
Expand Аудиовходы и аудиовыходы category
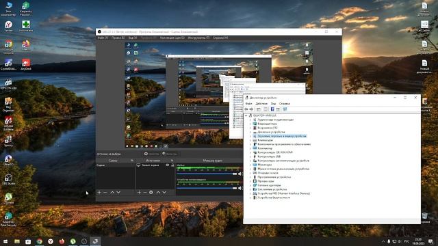coord(250,120)
